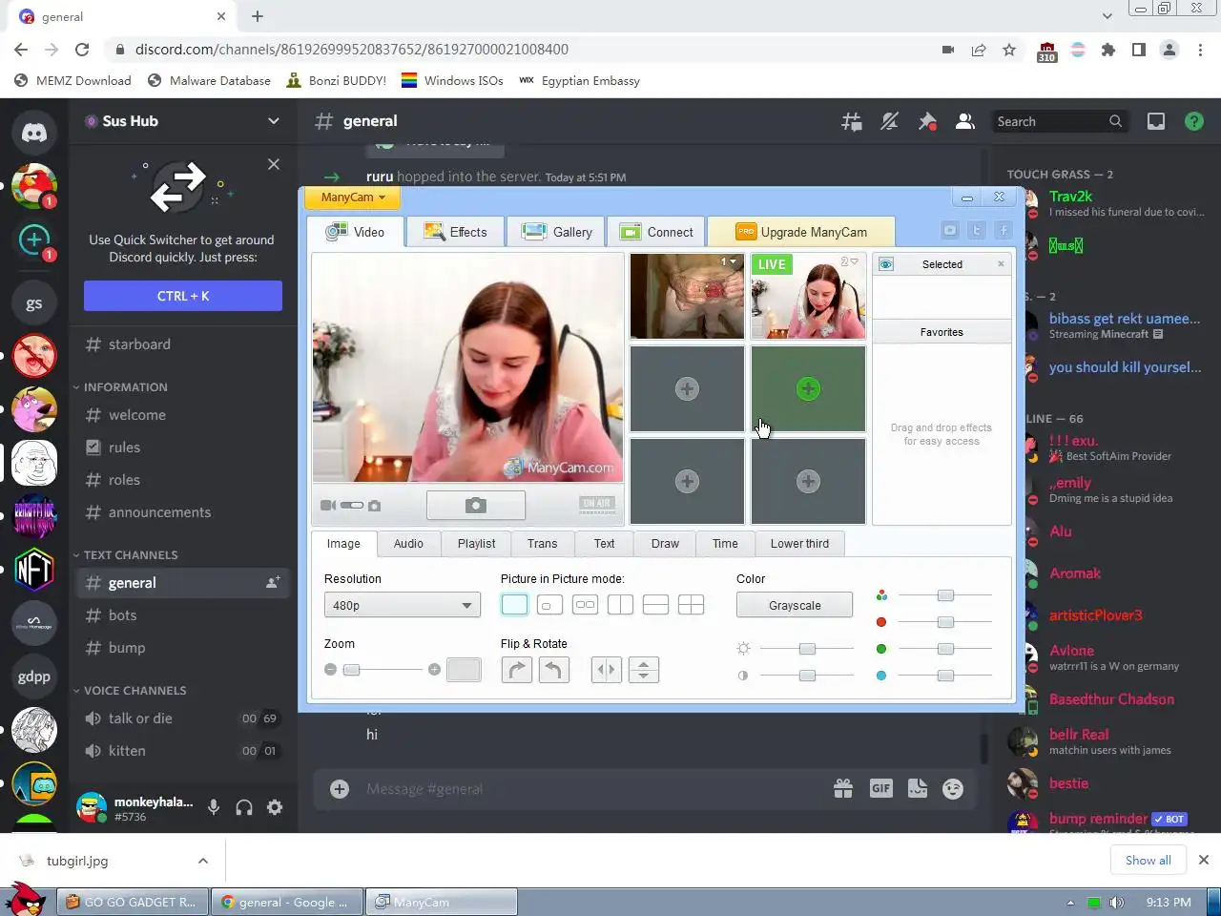Open the NFT server
This screenshot has height=916, width=1221.
tap(34, 570)
